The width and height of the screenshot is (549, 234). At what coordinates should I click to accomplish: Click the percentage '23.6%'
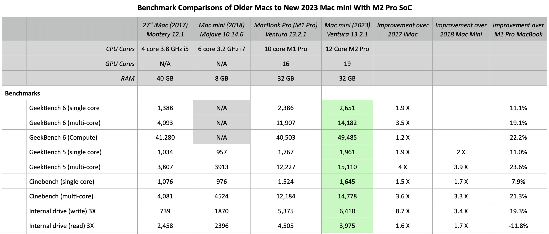[518, 167]
